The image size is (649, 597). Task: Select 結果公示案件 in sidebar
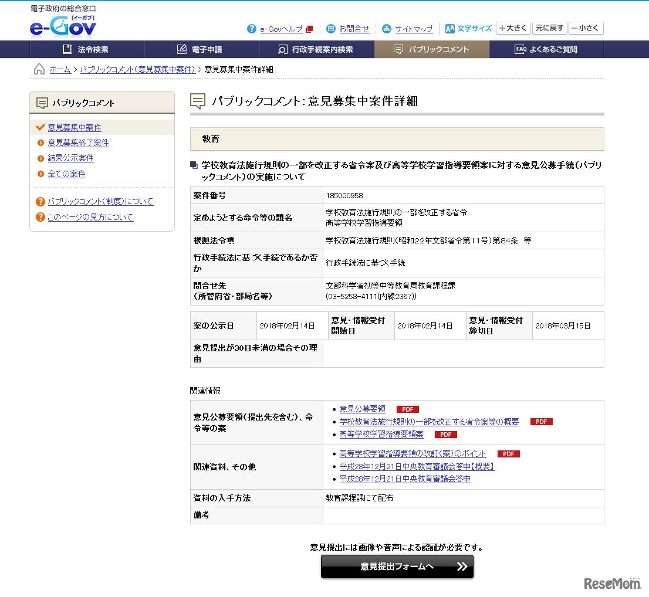(71, 158)
